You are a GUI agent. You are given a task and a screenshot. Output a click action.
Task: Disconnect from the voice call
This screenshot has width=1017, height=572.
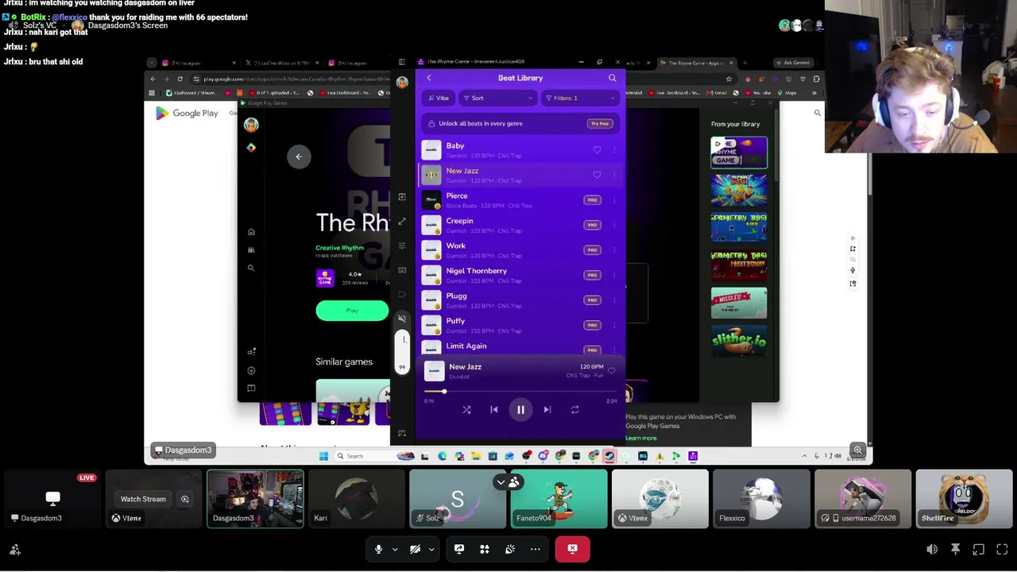point(572,549)
